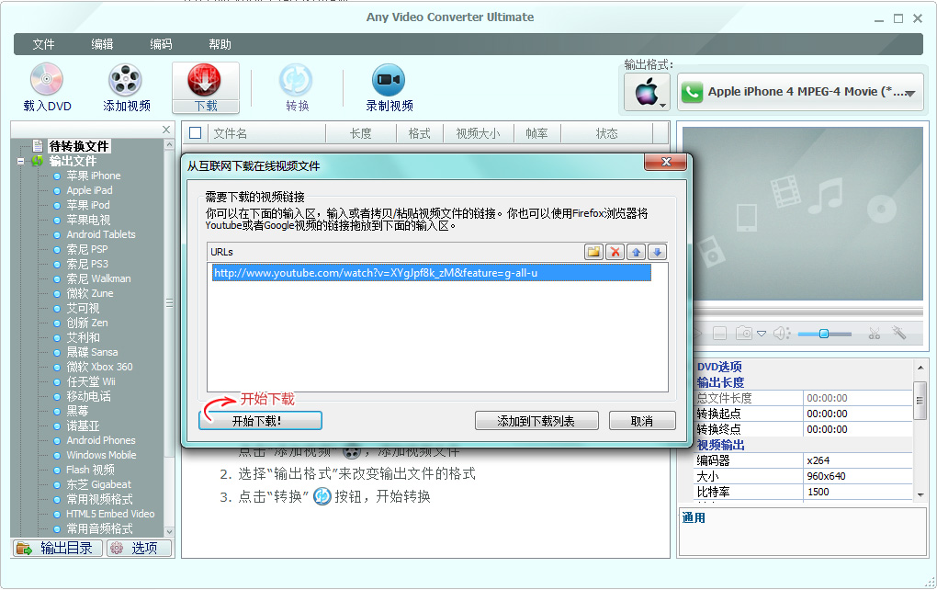Click the 取消 button in dialog

[x=642, y=421]
